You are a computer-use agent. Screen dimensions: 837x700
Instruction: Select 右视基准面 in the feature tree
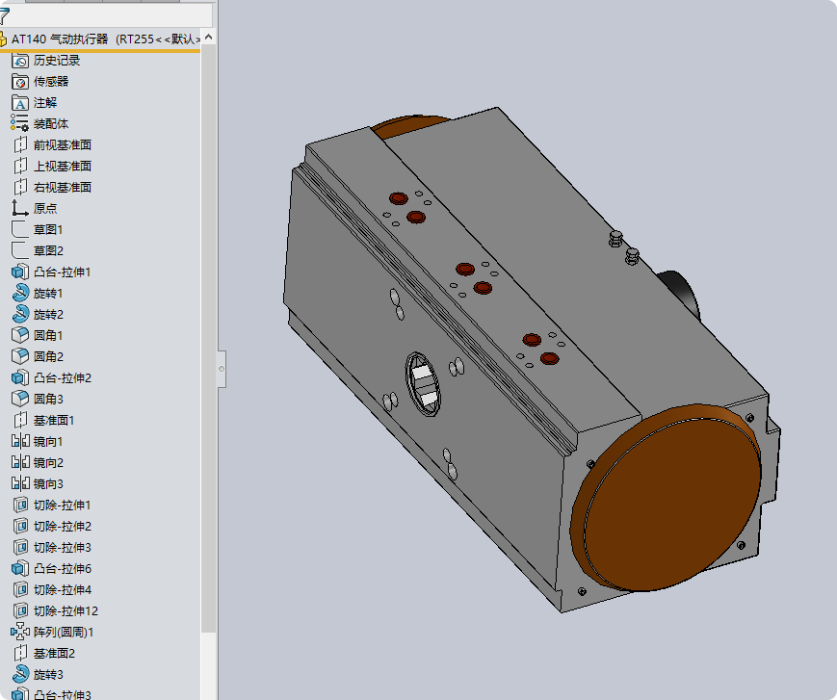click(63, 187)
